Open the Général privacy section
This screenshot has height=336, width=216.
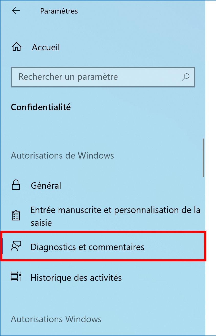pos(46,186)
